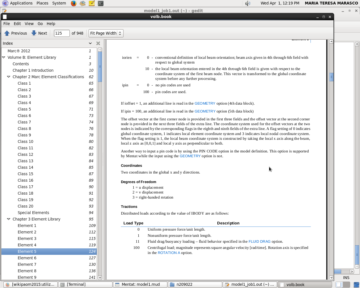Viewport: 360px width, 288px height.
Task: Advance with the Next arrow button
Action: coord(39,33)
